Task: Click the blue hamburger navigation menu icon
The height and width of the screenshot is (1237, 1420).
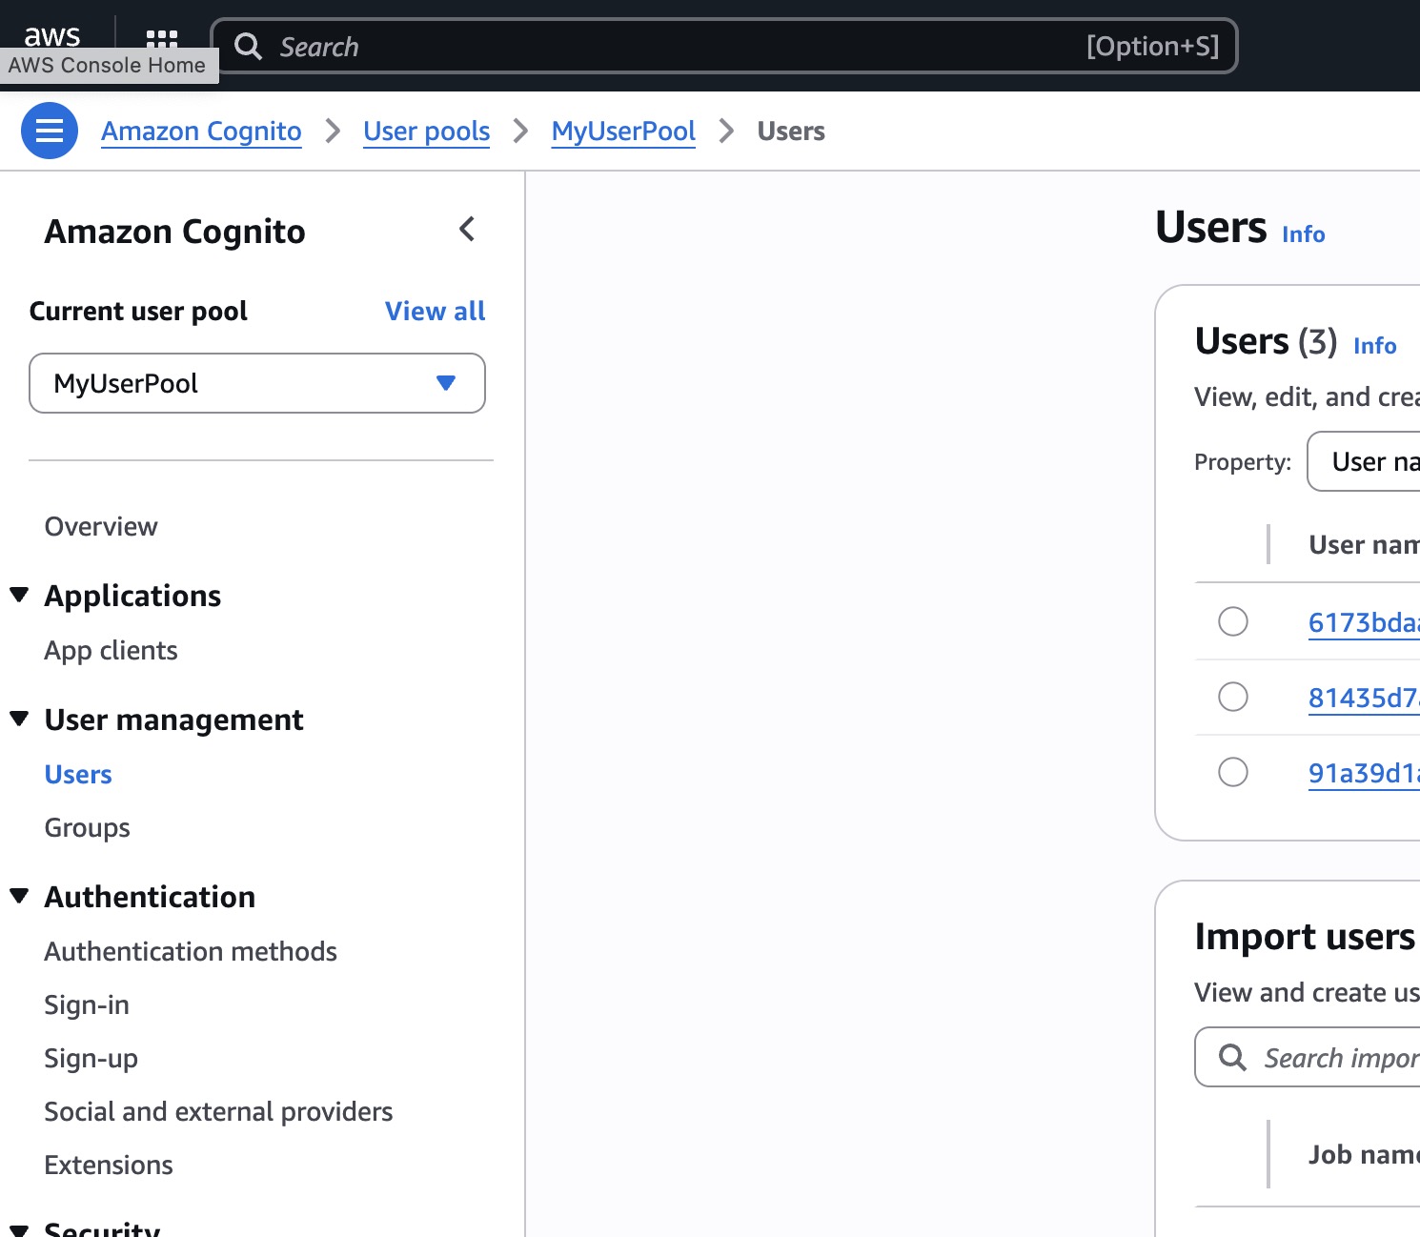Action: coord(50,131)
